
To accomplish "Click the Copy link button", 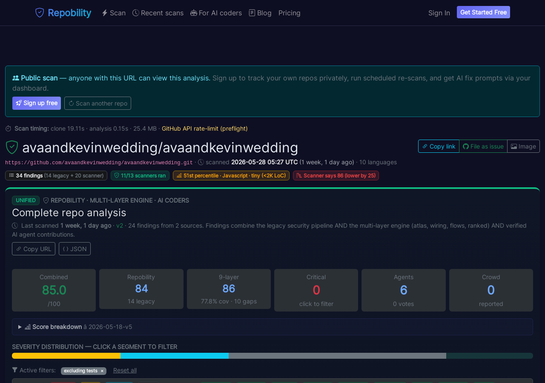I will (x=439, y=146).
